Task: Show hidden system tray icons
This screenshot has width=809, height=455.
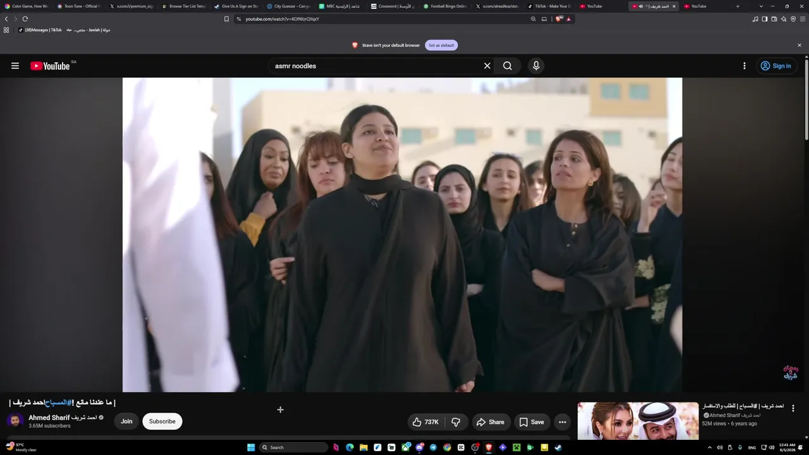Action: tap(709, 447)
